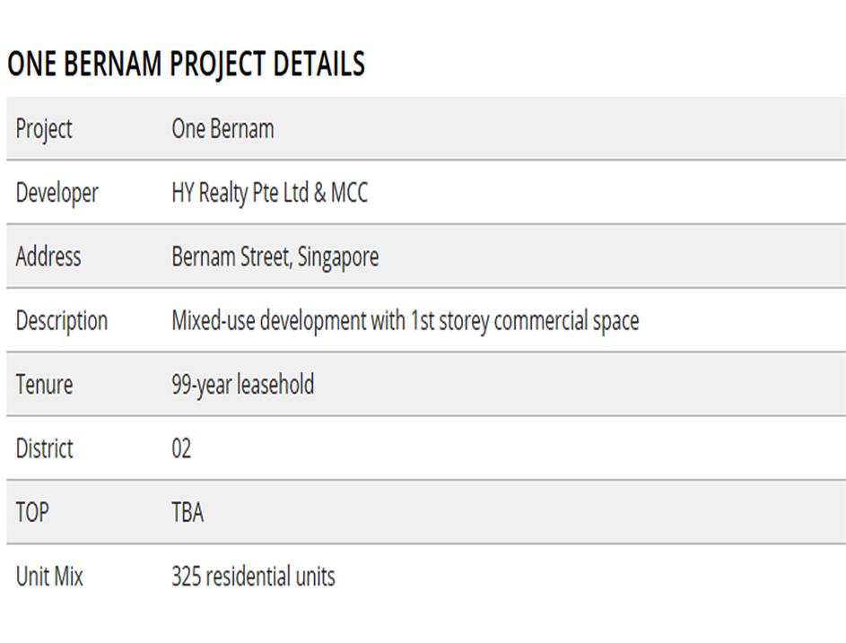Click the One Bernam project name value
The width and height of the screenshot is (846, 643).
[x=222, y=128]
